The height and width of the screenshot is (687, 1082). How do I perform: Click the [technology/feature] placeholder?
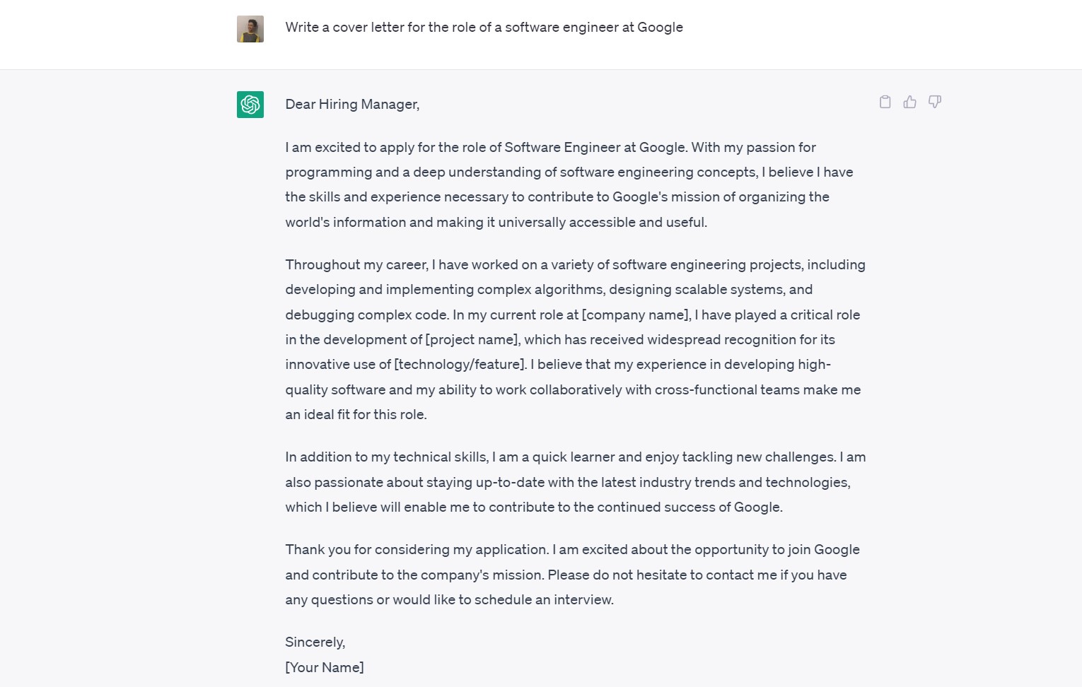[460, 365]
